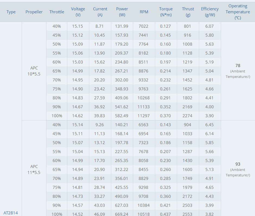Viewport: 255px width, 216px height.
Task: Select the 2274 thrust value cell
Action: [x=187, y=116]
